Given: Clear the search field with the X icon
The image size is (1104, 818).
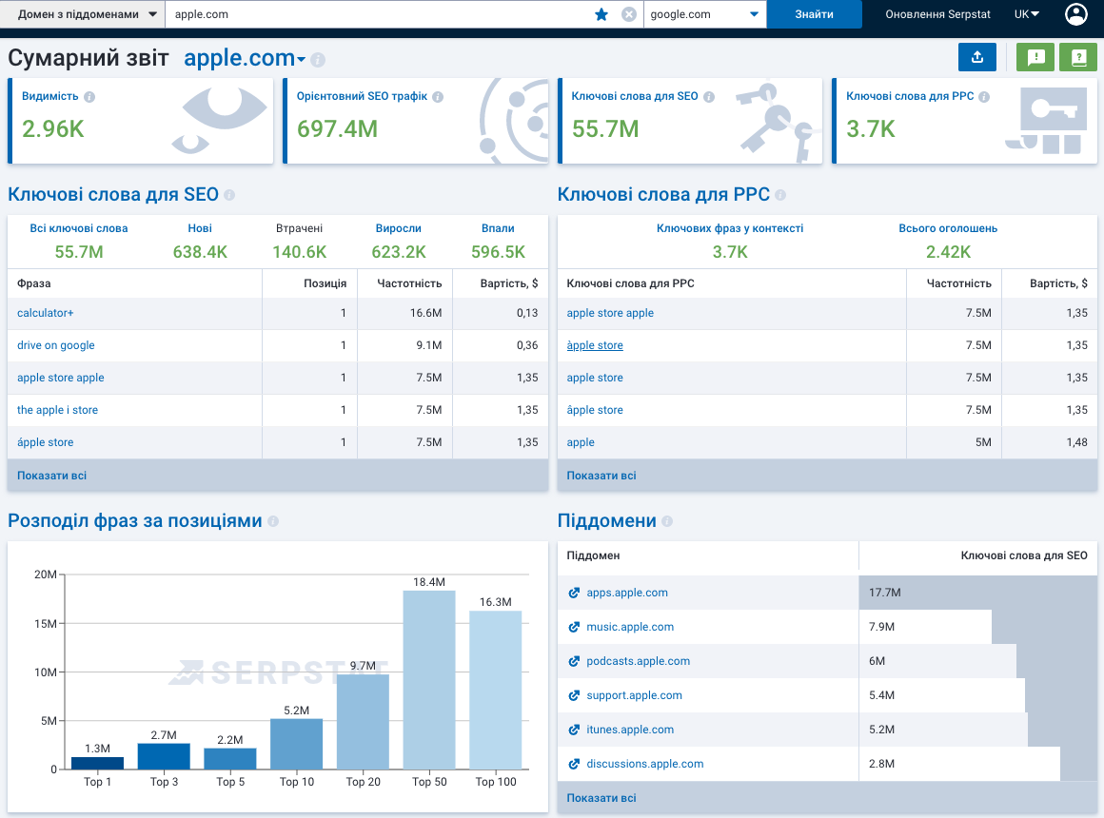Looking at the screenshot, I should [628, 14].
